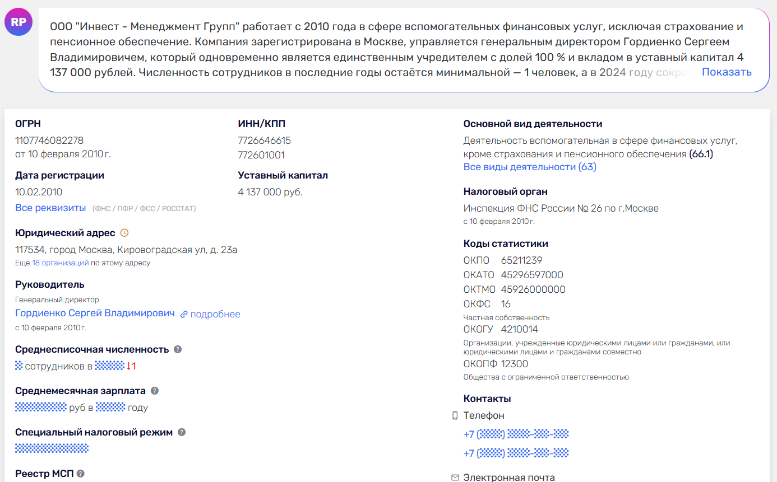Click the RP avatar icon
Image resolution: width=777 pixels, height=482 pixels.
click(18, 22)
